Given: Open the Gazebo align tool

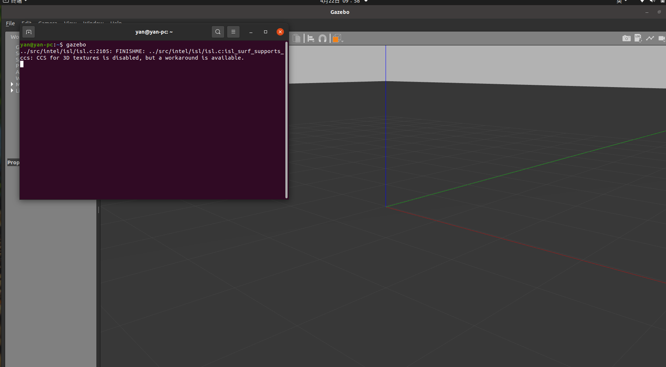Looking at the screenshot, I should coord(311,38).
